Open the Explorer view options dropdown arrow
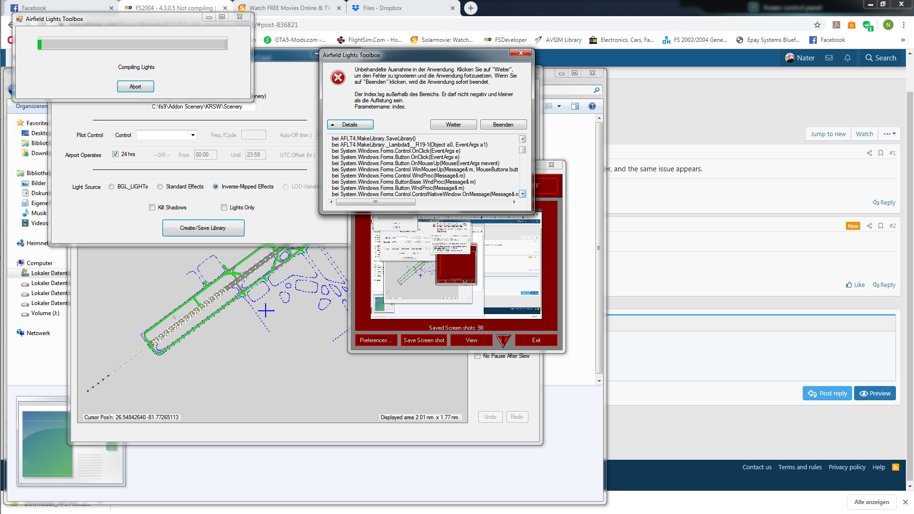 (x=559, y=106)
